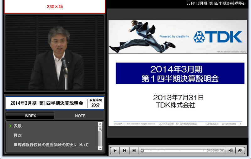Viewport: 251px width, 159px height.
Task: Click the 2014年3月期 第1四半期決算説明会 title
Action: (47, 103)
